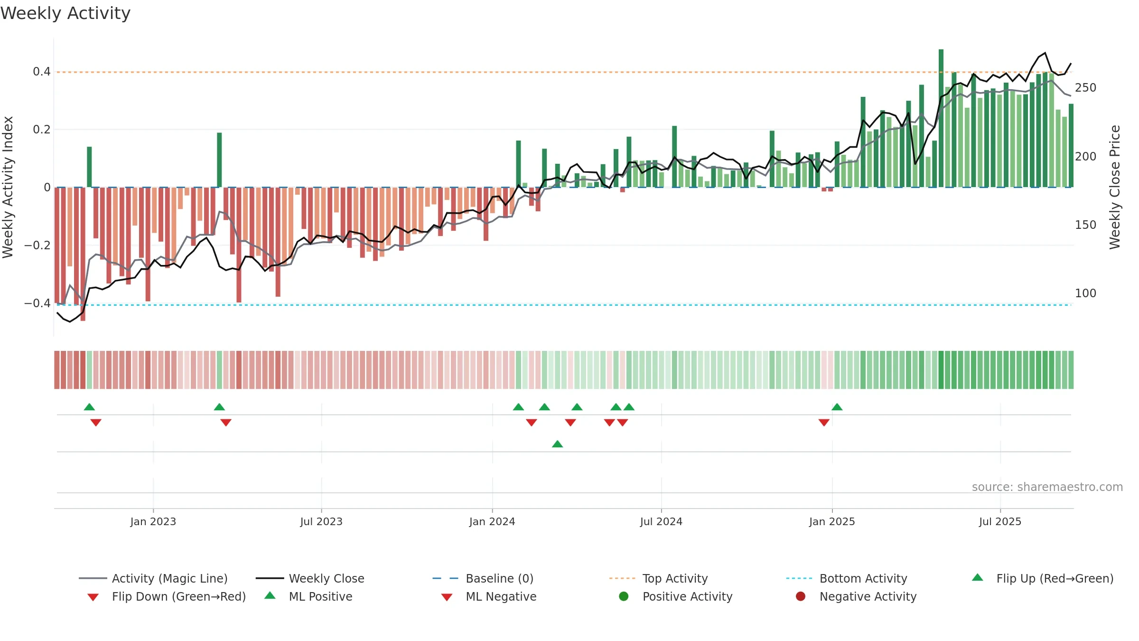Click the Jul 2023 x-axis label
This screenshot has width=1139, height=641.
click(x=321, y=521)
